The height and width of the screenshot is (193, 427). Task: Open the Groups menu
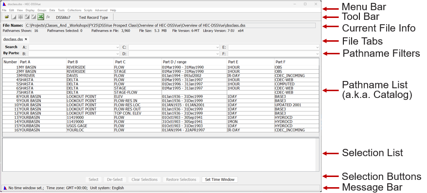pos(42,10)
